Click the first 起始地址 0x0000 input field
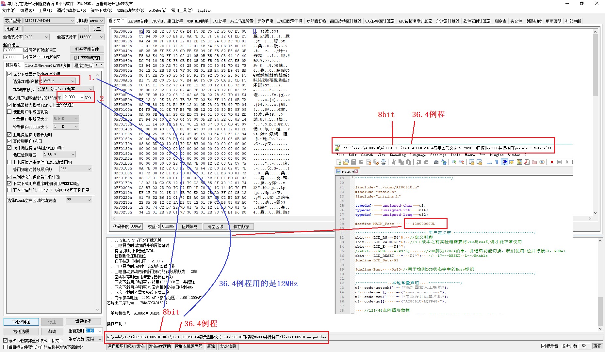 (x=13, y=50)
